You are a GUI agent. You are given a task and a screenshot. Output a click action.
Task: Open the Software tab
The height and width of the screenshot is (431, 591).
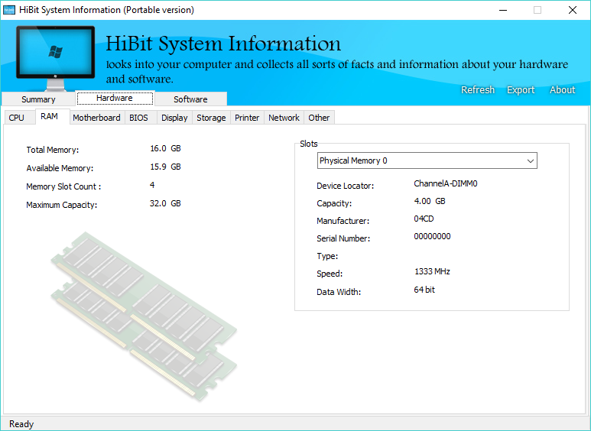pos(190,99)
